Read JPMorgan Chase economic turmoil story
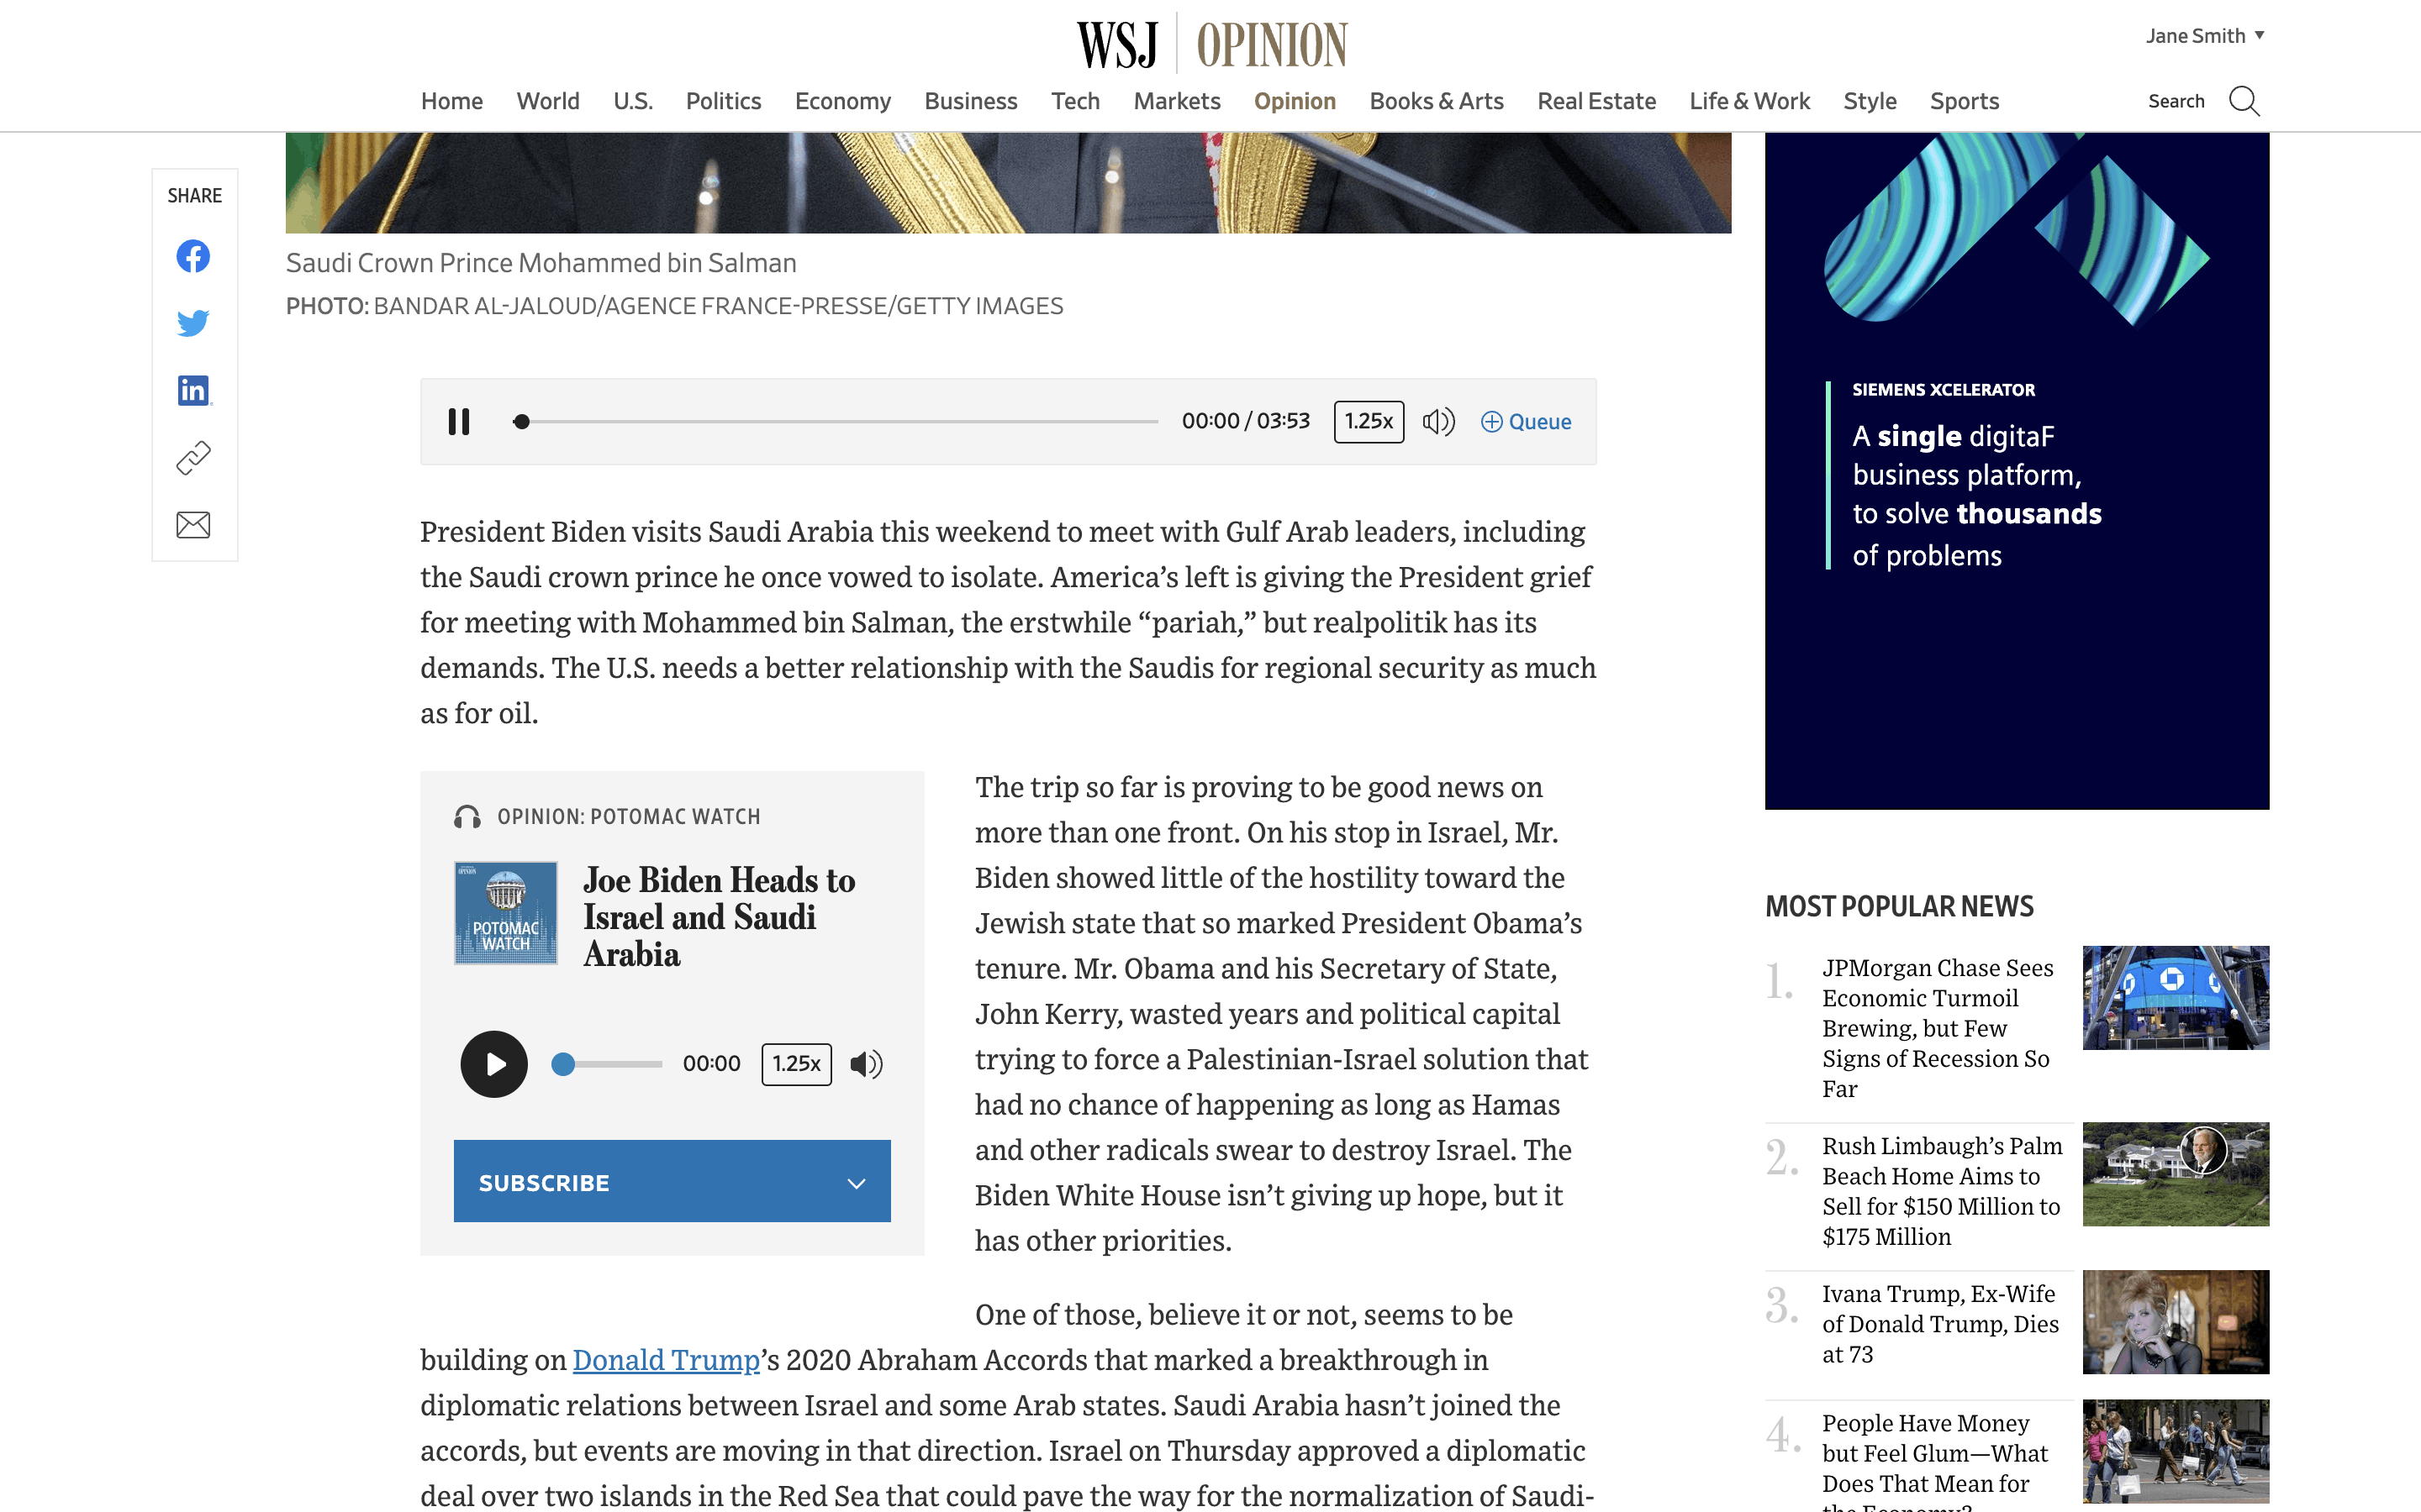 tap(1936, 1027)
